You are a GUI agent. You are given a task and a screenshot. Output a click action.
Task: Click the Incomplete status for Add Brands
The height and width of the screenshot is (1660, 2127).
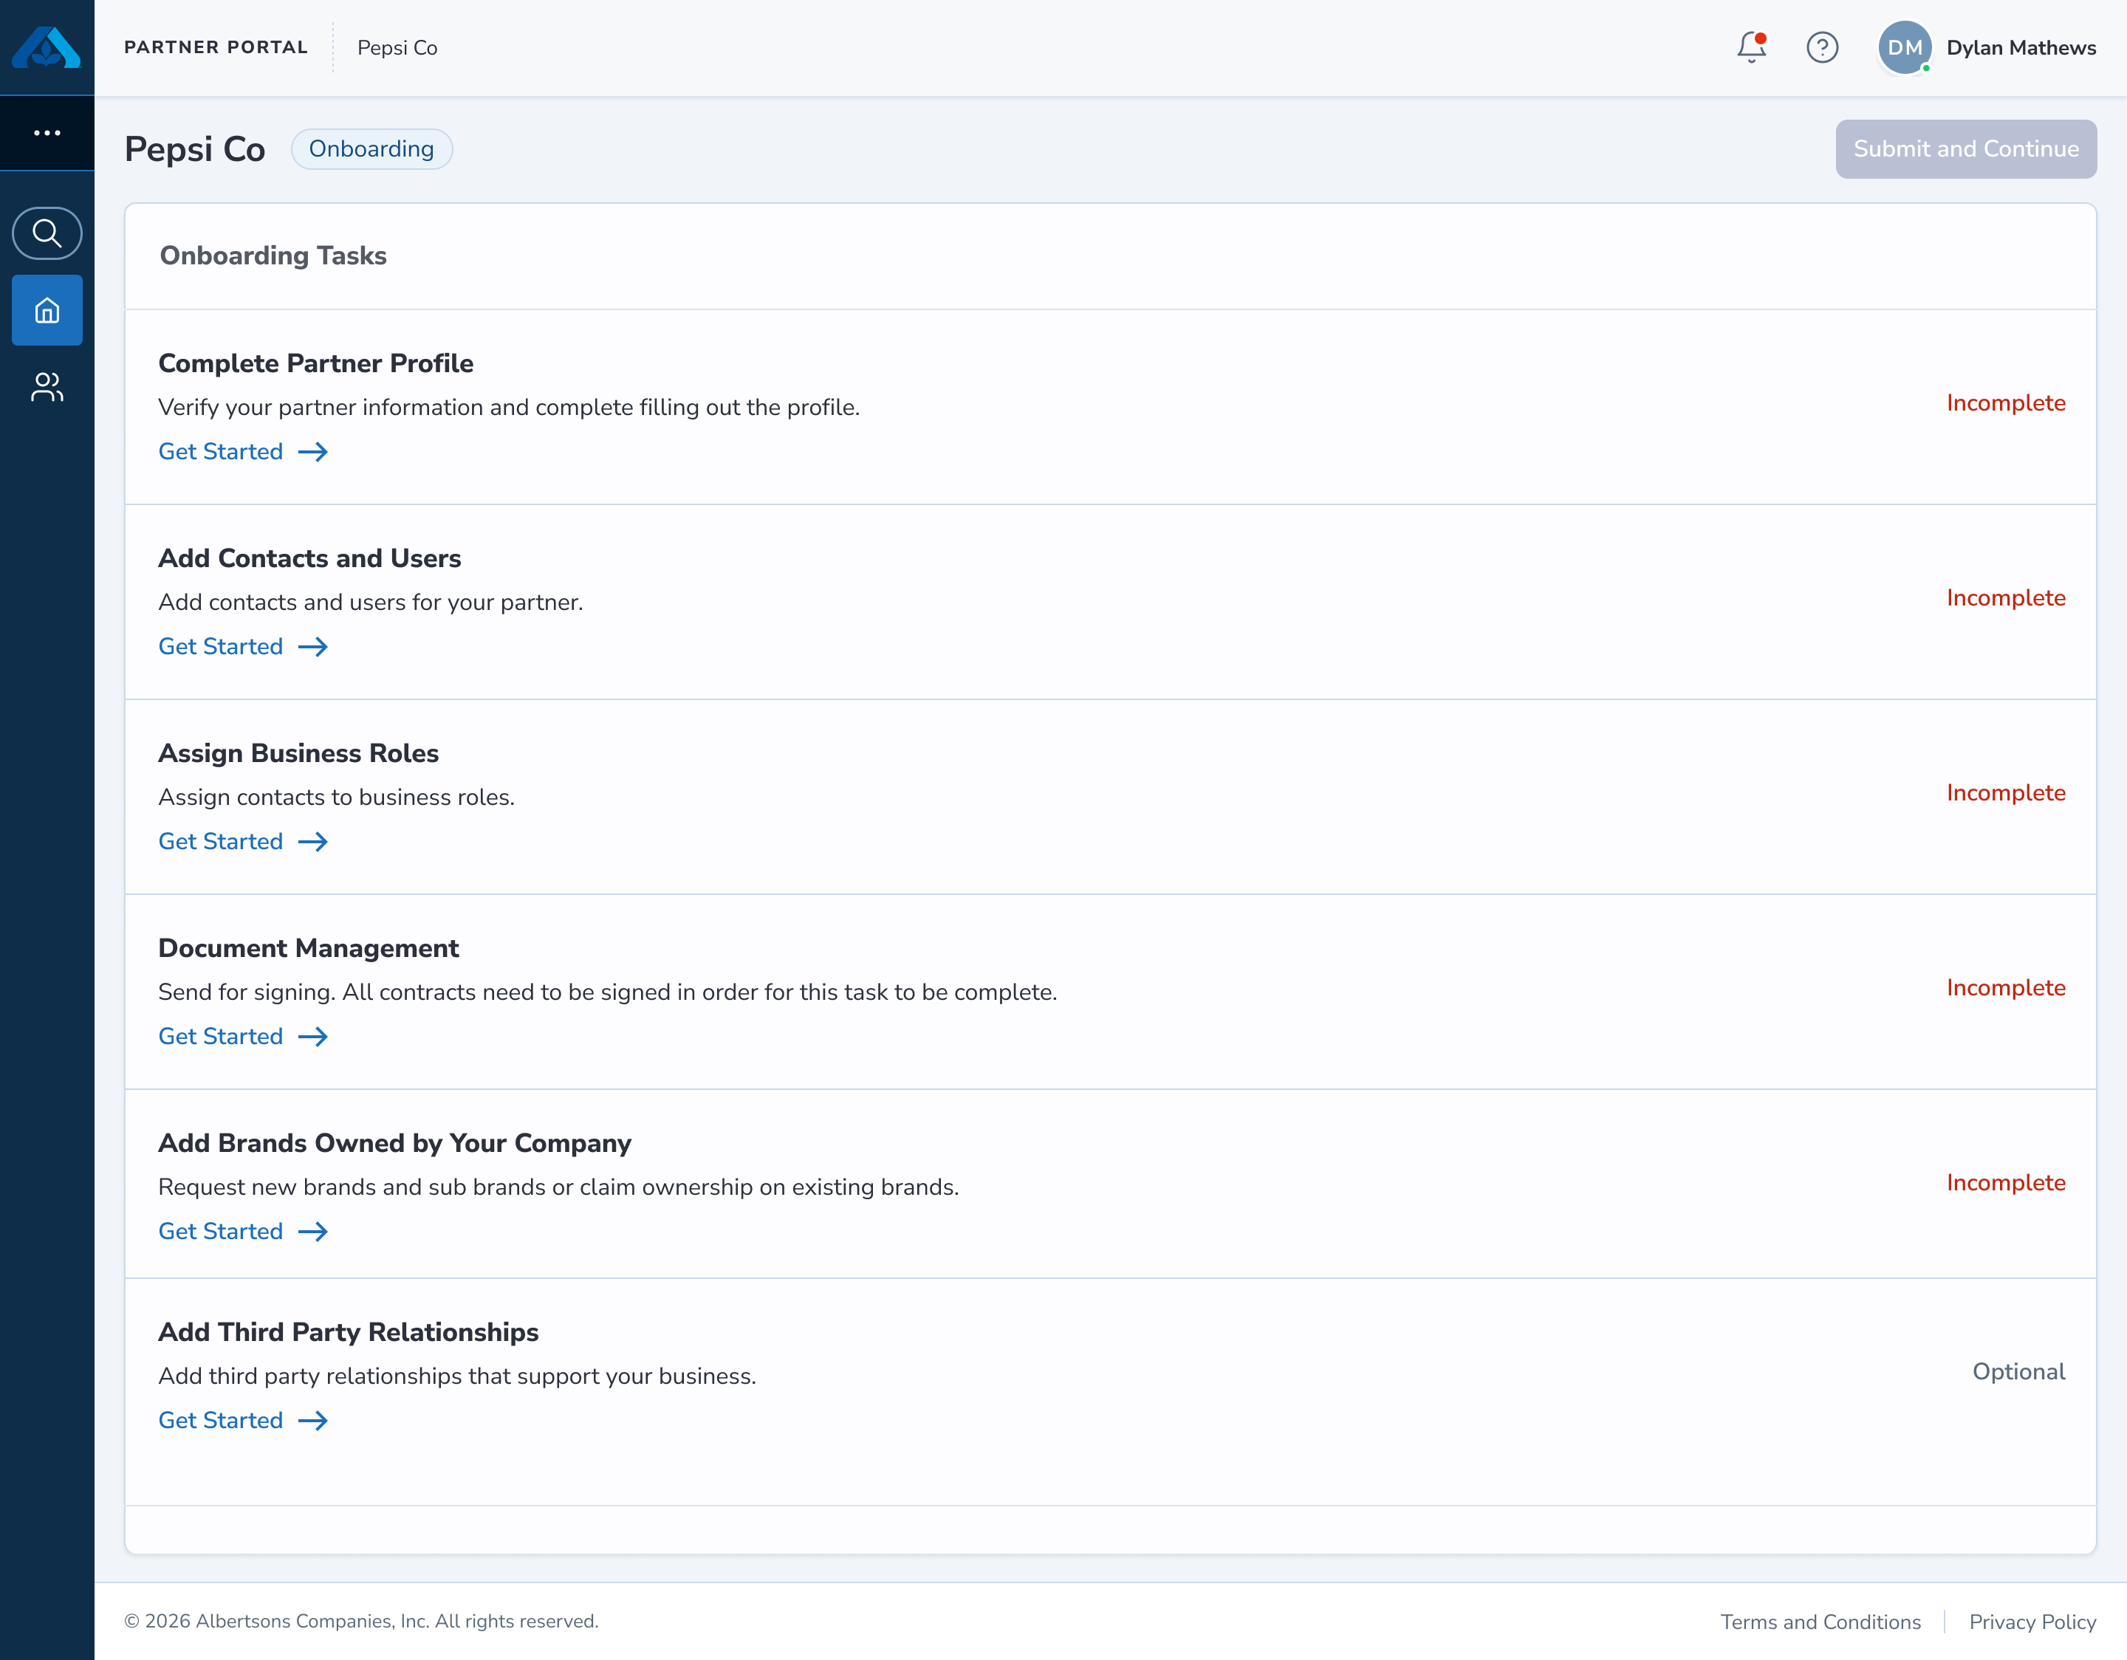2005,1183
